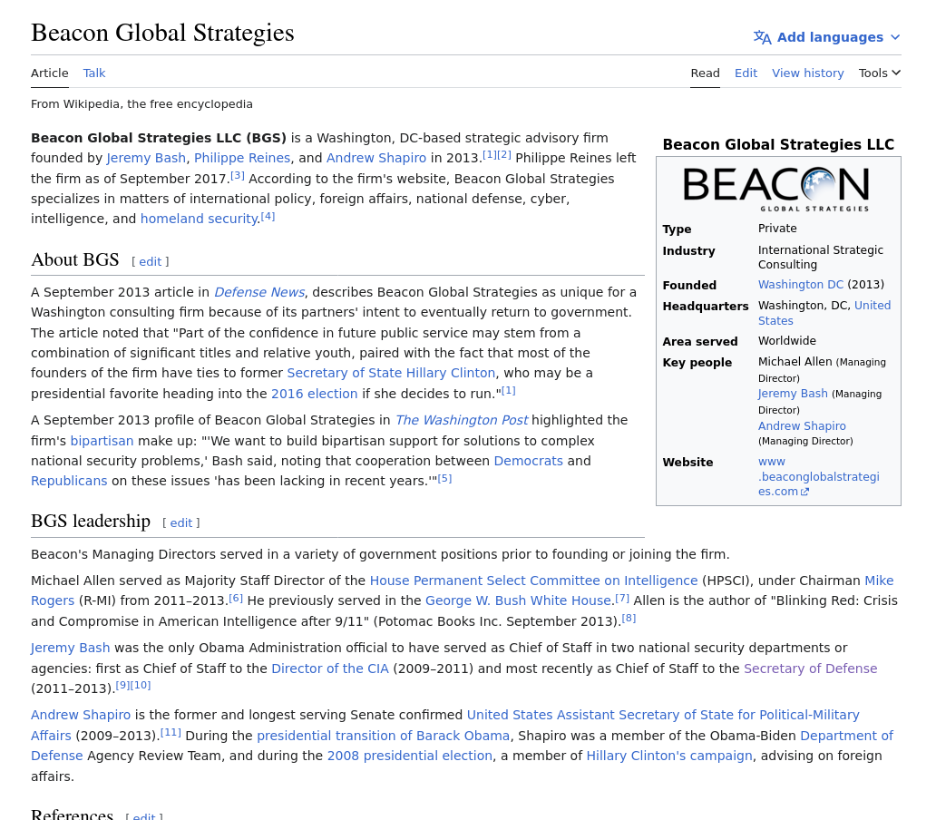Click the external link icon after the website URL
The image size is (936, 820).
(804, 492)
